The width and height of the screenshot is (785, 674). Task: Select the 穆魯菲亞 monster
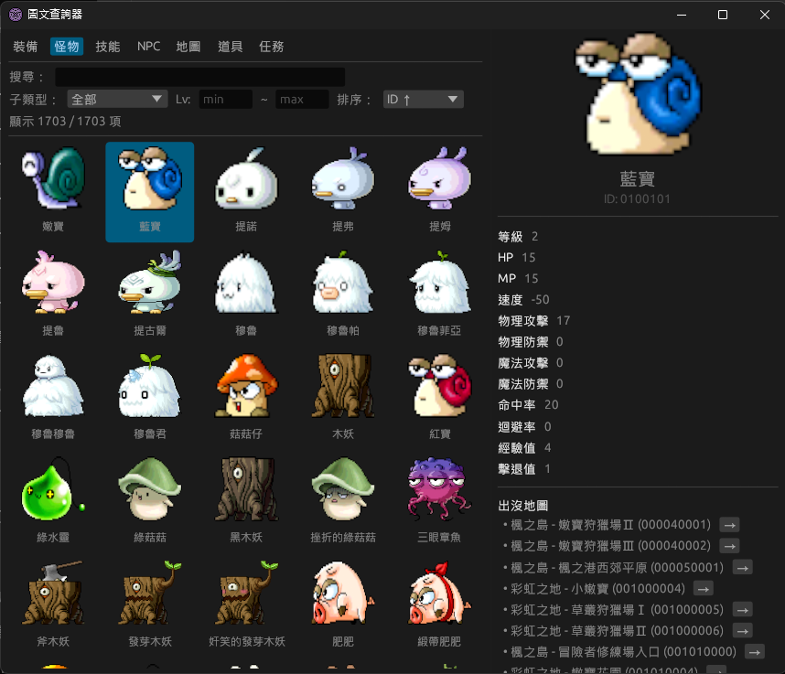tap(439, 295)
